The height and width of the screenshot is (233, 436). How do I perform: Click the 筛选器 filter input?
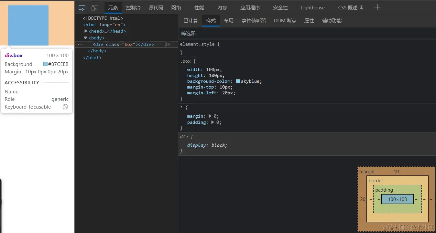tap(307, 33)
